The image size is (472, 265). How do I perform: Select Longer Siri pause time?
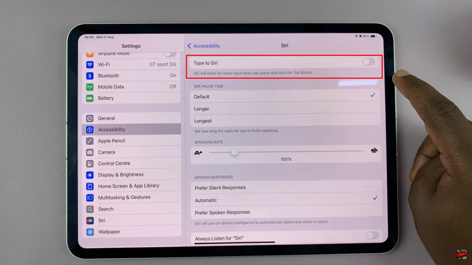click(285, 108)
